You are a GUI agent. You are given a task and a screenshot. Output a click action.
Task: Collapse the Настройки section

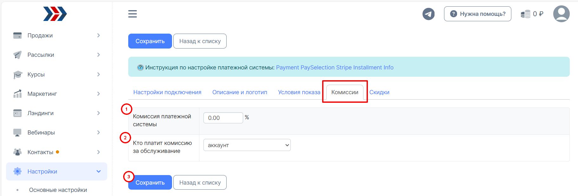point(56,172)
